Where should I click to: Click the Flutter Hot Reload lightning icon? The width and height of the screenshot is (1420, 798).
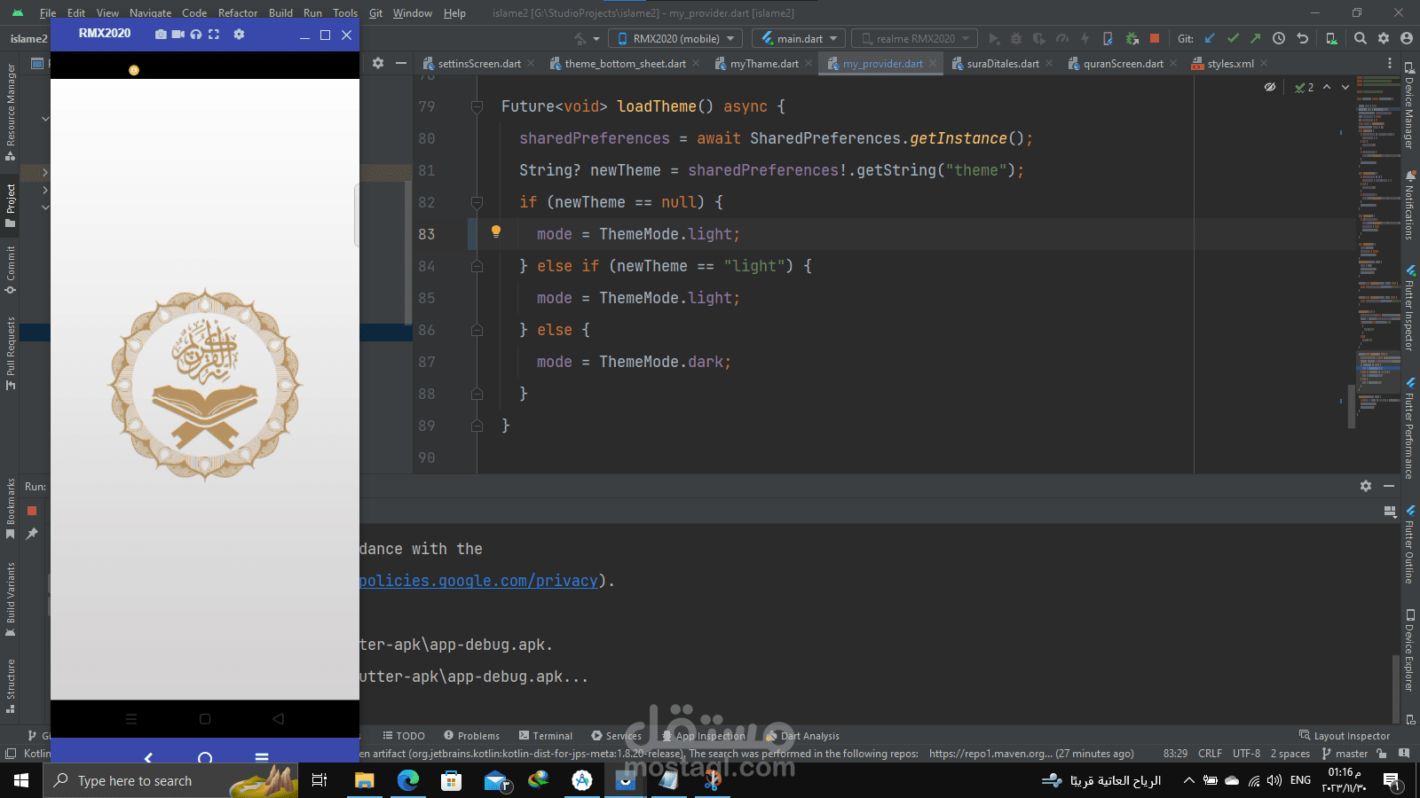(x=1085, y=38)
